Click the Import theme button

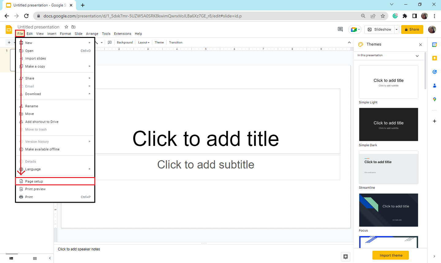click(390, 255)
